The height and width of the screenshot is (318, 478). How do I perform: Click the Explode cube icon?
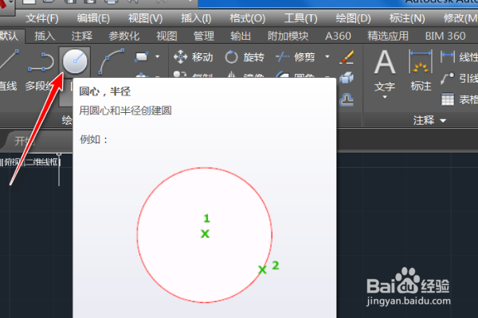(347, 78)
